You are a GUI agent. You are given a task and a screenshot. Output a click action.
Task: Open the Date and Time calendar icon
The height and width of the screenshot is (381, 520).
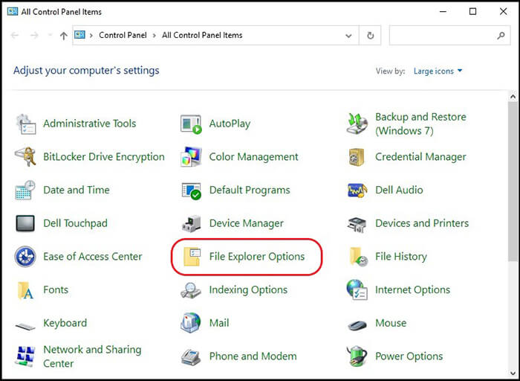pos(25,190)
